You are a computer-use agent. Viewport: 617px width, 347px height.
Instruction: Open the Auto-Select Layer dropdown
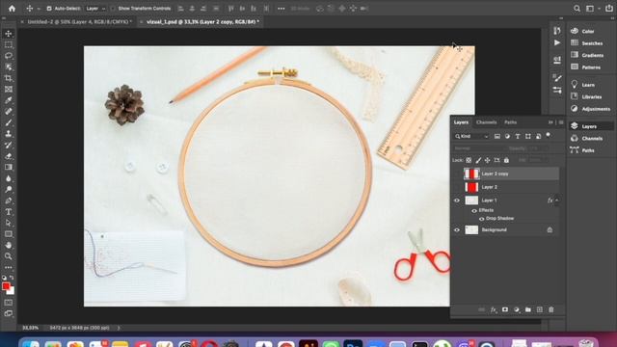95,9
